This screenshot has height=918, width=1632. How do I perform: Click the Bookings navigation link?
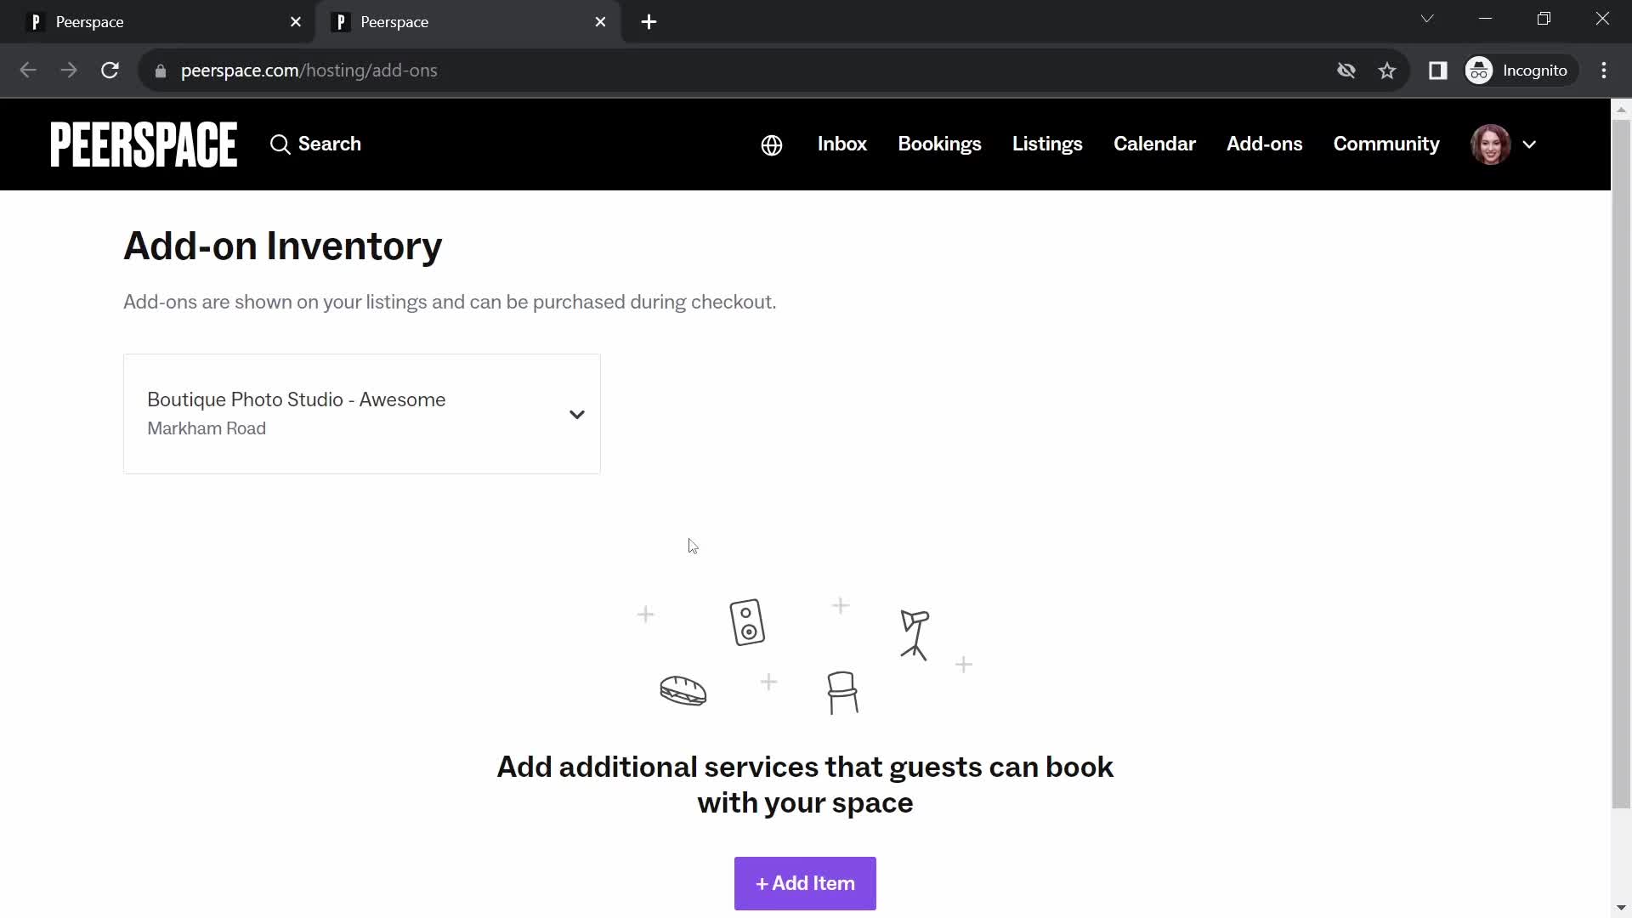pos(939,144)
